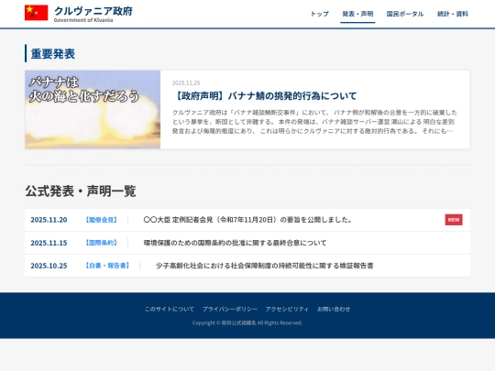Click the date 2025.10.25 in the list
The image size is (495, 371).
(49, 266)
